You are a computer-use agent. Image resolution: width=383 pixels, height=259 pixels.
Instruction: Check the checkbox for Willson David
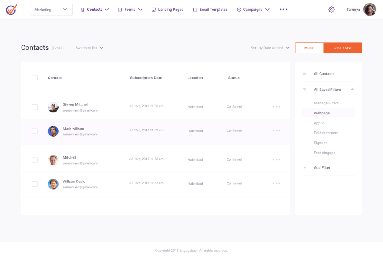35,184
